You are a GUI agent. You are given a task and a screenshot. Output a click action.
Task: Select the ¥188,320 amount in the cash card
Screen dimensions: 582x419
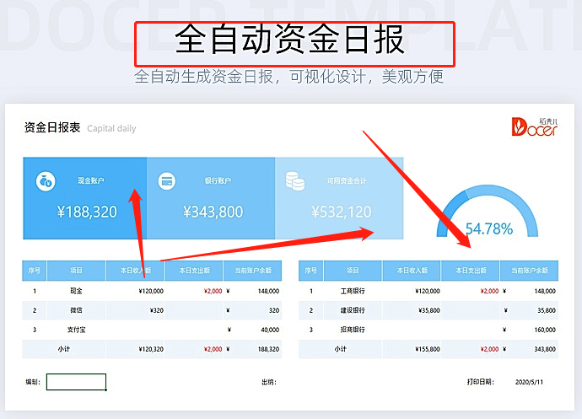pyautogui.click(x=87, y=212)
